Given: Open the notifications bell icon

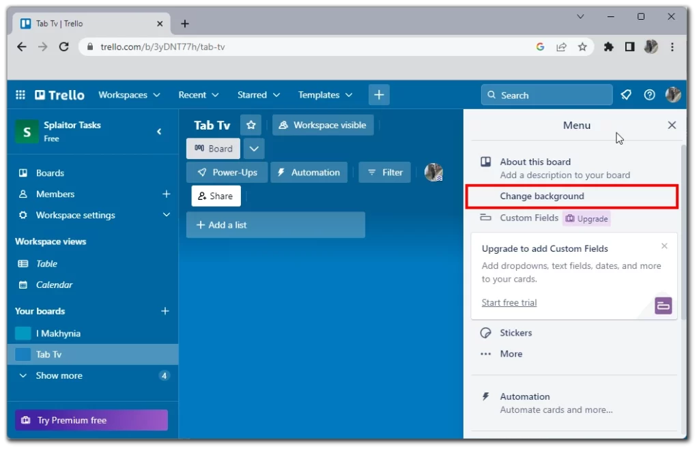Looking at the screenshot, I should tap(626, 95).
